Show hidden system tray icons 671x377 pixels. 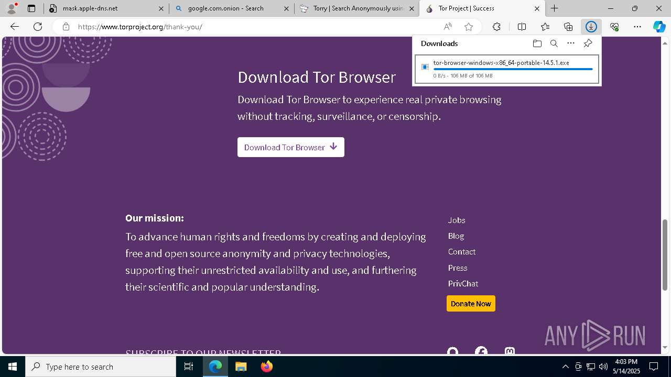coord(565,367)
